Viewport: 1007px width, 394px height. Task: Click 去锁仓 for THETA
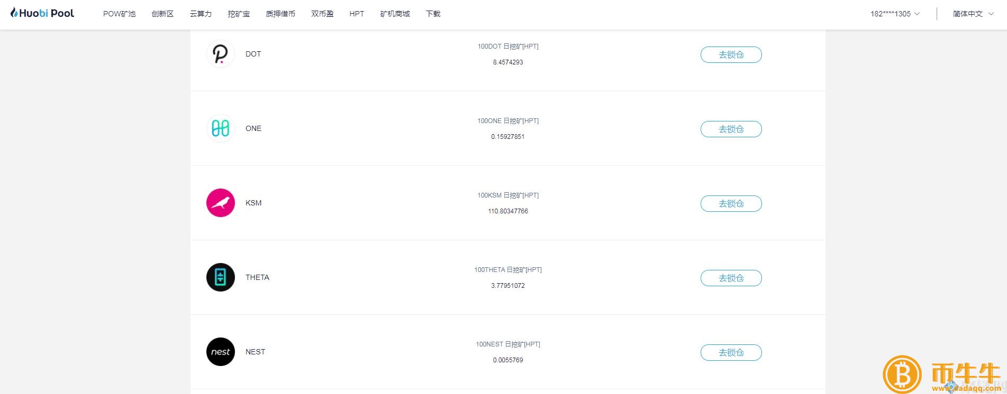click(731, 278)
